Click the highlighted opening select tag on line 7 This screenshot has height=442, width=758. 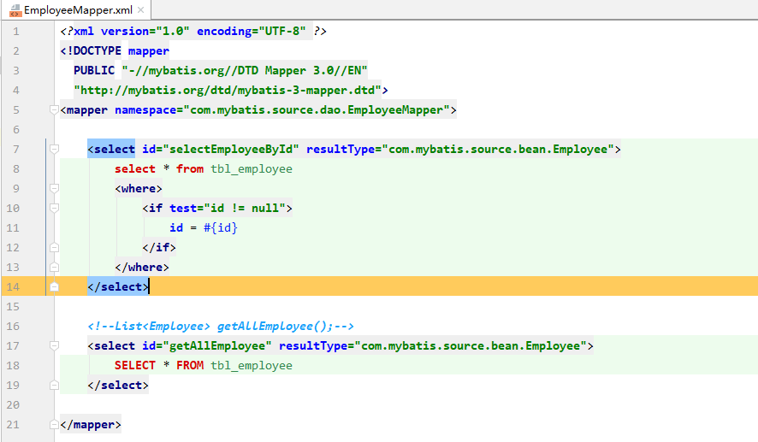[x=111, y=150]
